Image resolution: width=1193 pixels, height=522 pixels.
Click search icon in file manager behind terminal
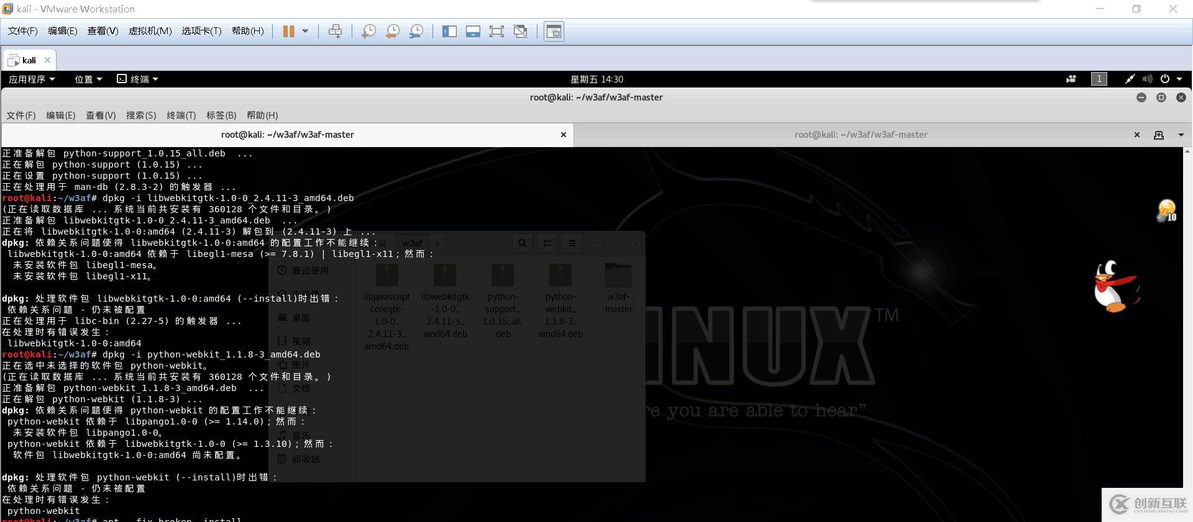[523, 243]
